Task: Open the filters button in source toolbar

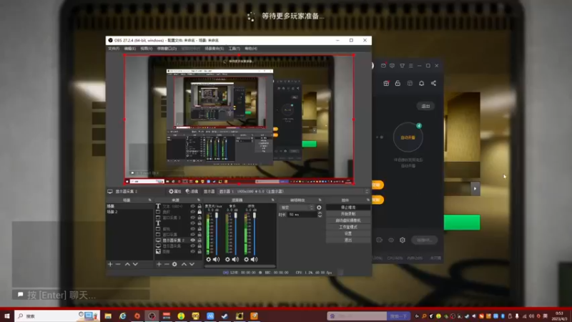Action: (x=192, y=191)
